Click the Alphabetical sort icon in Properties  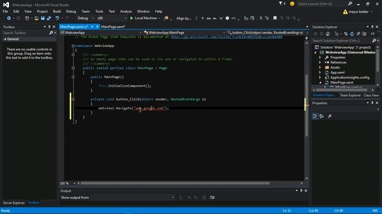coord(322,117)
